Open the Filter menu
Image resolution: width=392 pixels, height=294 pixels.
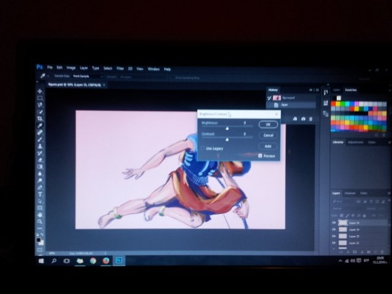120,68
